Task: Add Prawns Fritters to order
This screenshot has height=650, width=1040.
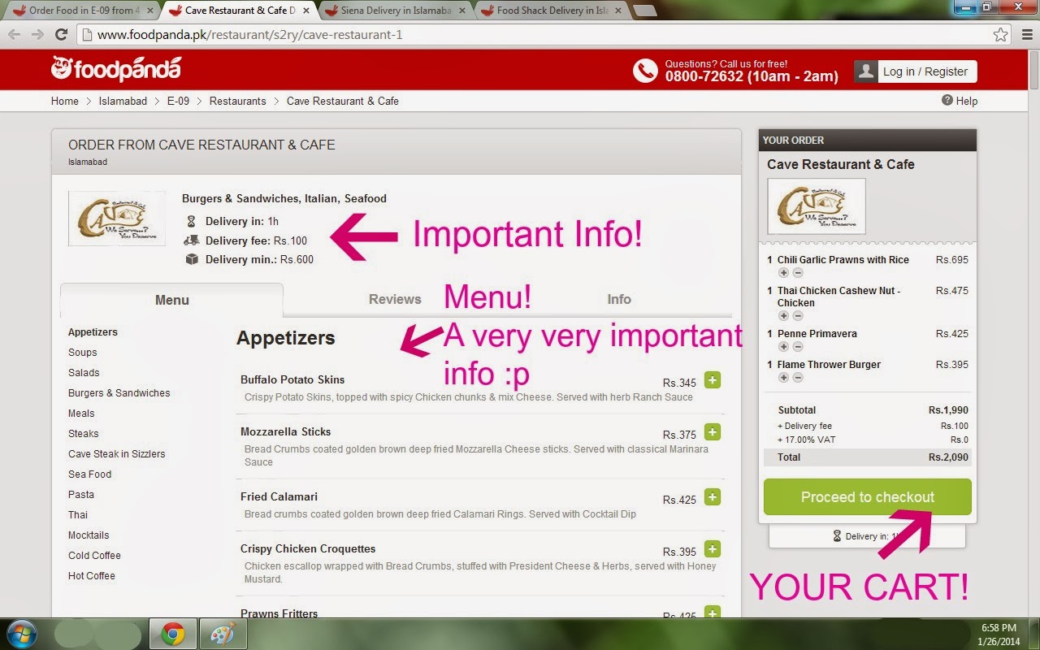Action: [713, 613]
